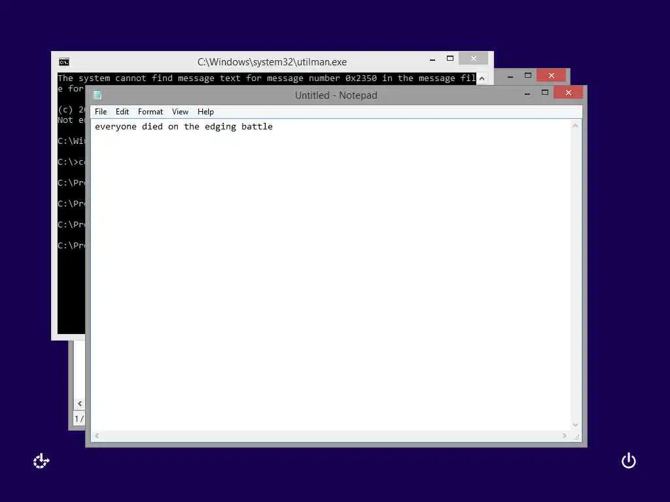Click the resize grip at the Notepad window corner
Screen dimensions: 670x502
click(577, 437)
